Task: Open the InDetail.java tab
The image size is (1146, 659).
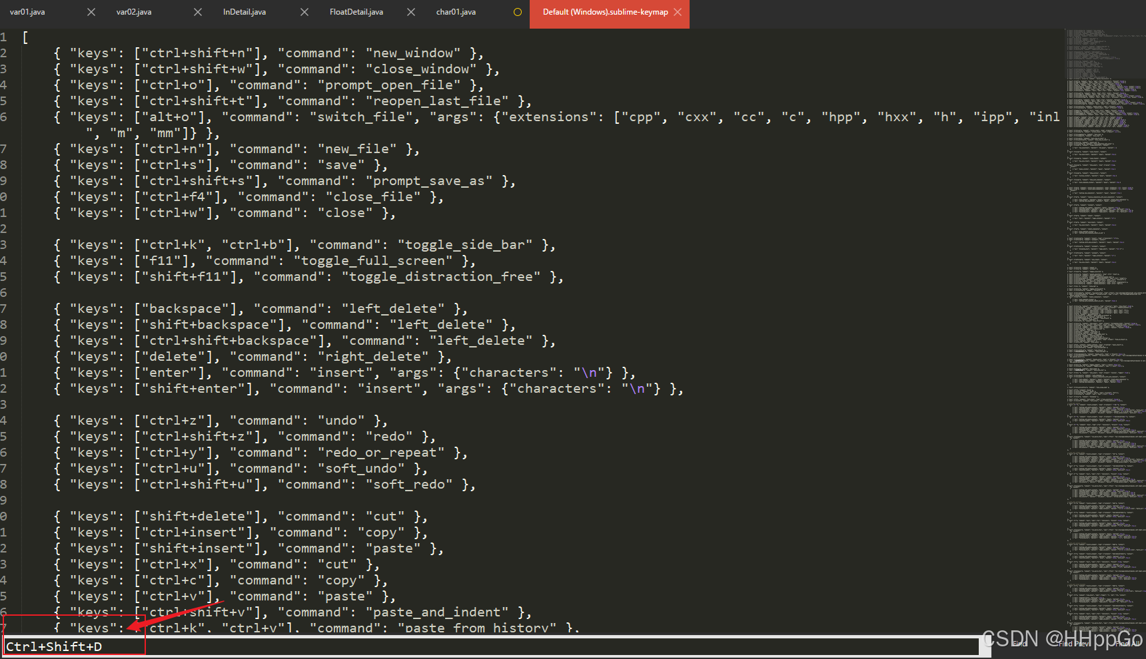Action: [245, 12]
